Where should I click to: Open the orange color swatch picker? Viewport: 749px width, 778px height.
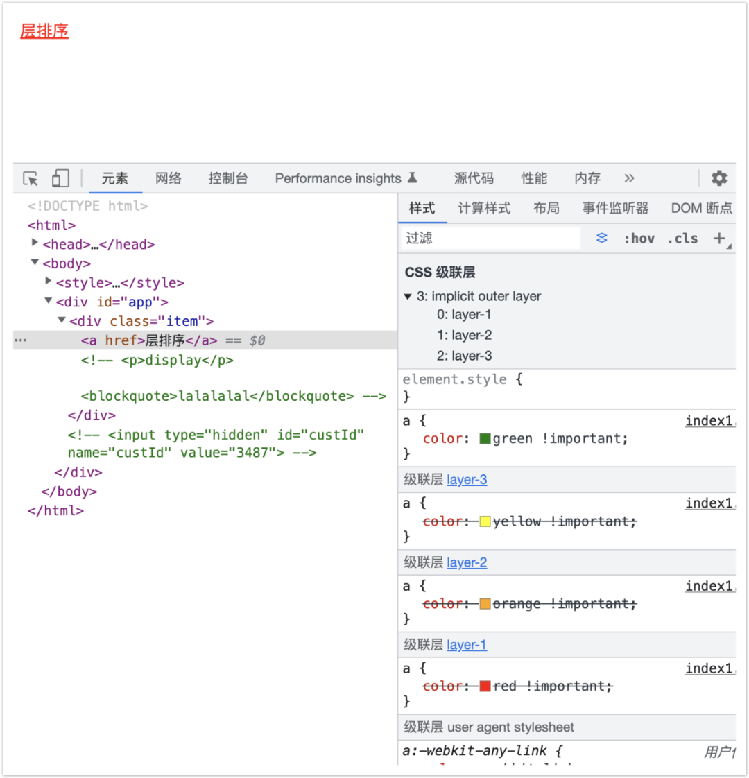pyautogui.click(x=485, y=604)
